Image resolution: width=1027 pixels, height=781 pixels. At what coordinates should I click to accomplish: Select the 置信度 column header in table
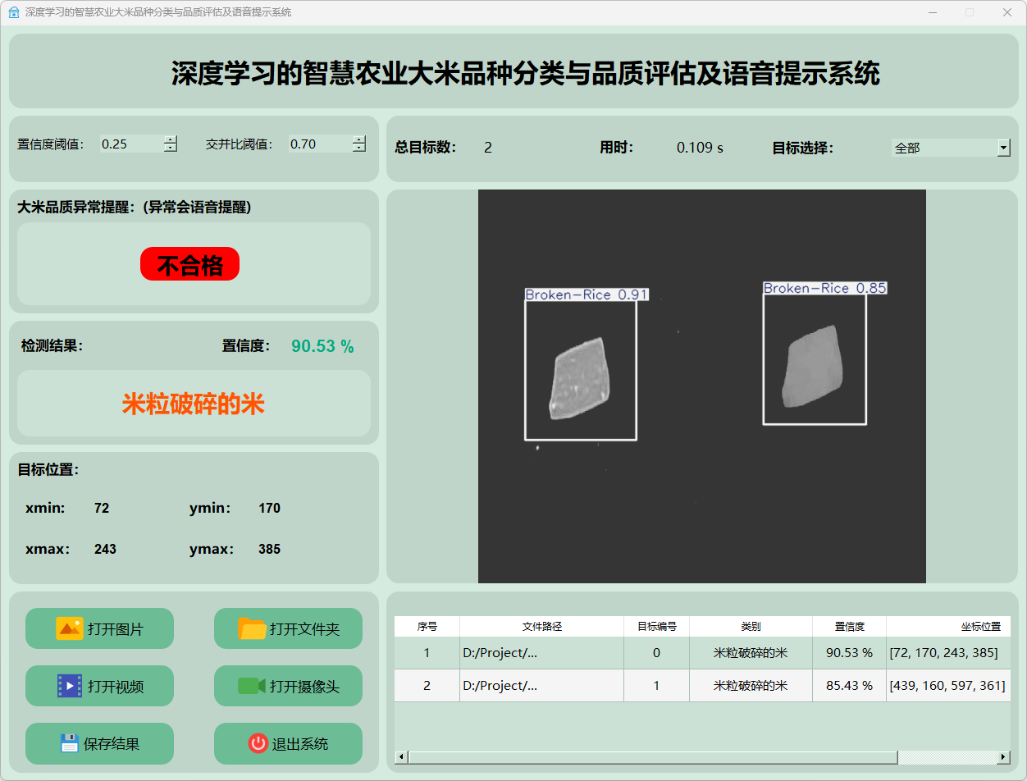click(848, 626)
